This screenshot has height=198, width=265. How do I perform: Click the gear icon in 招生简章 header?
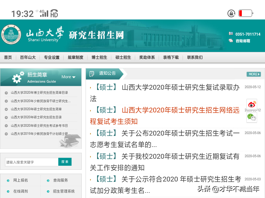coord(18,77)
